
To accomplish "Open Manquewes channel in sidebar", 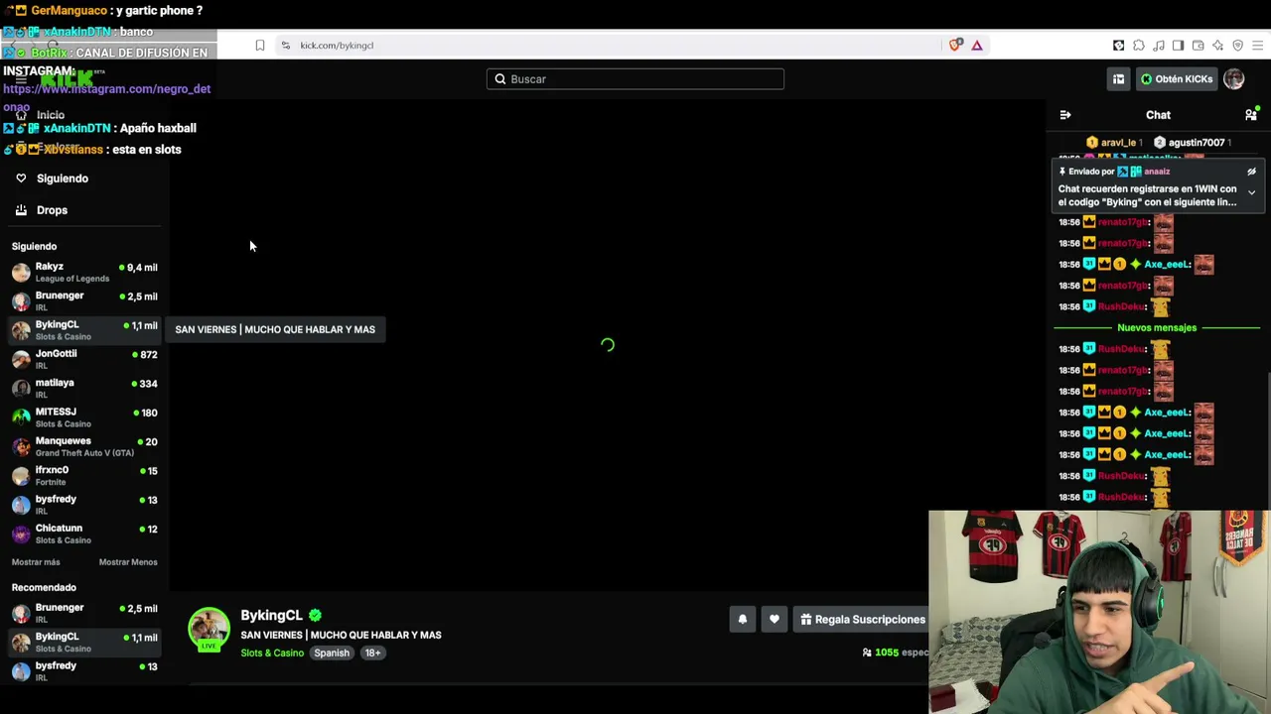I will [84, 446].
